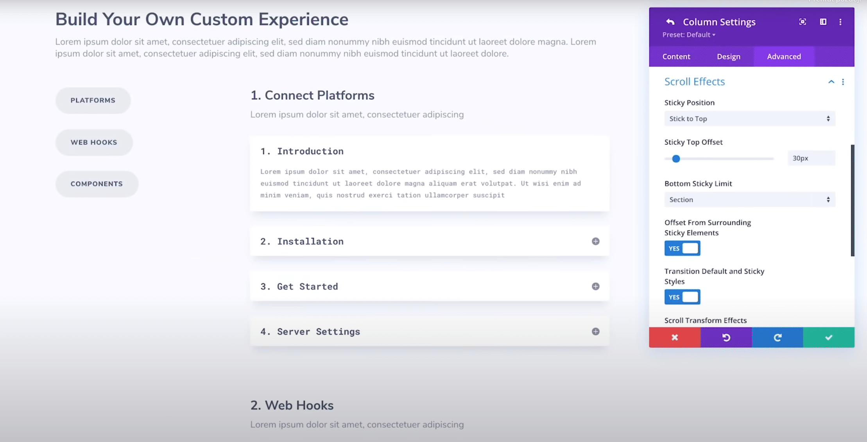Open the expand settings modal icon
867x442 pixels.
click(803, 22)
